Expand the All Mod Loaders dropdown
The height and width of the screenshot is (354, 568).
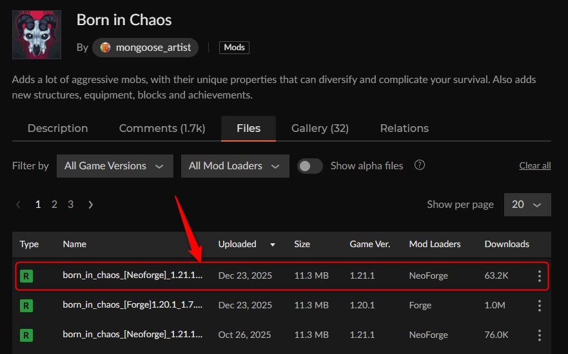[235, 166]
